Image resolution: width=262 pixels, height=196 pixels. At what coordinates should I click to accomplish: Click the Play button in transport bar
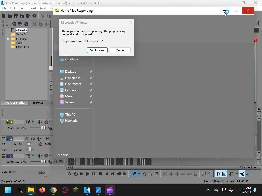88,174
